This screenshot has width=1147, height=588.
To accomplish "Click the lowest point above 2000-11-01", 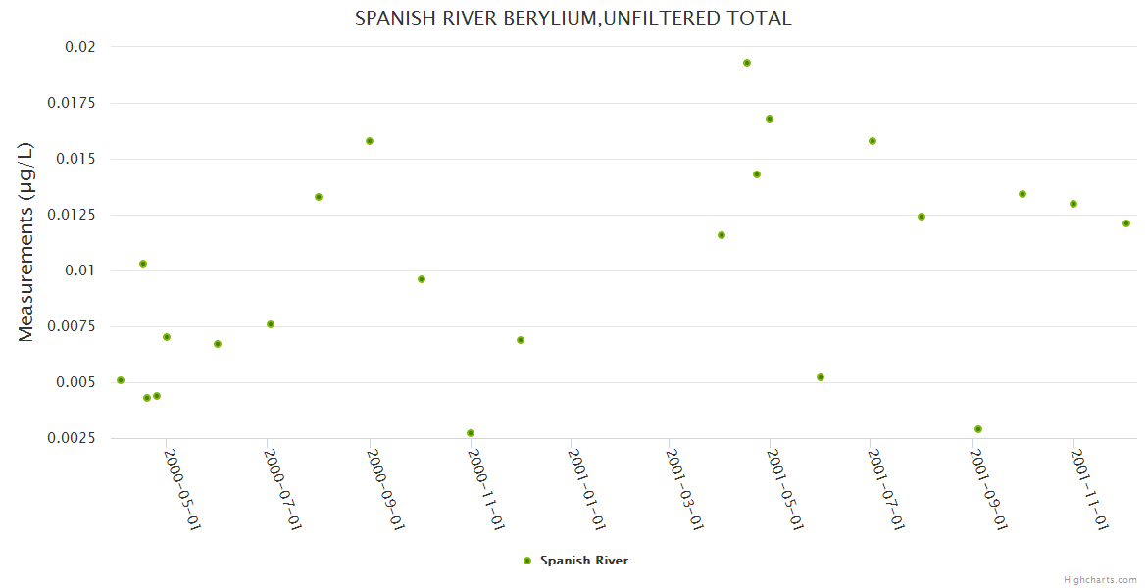I will tap(471, 433).
